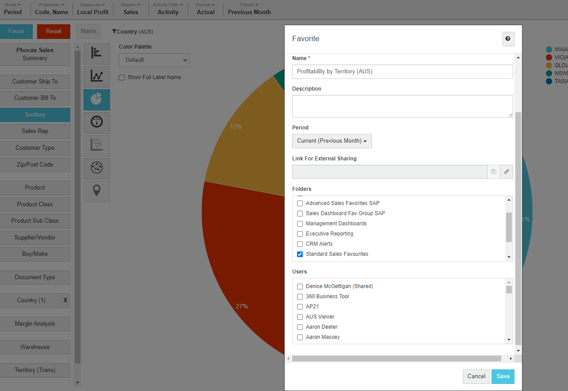Check Denise McGettigan (Shared) user

click(300, 286)
